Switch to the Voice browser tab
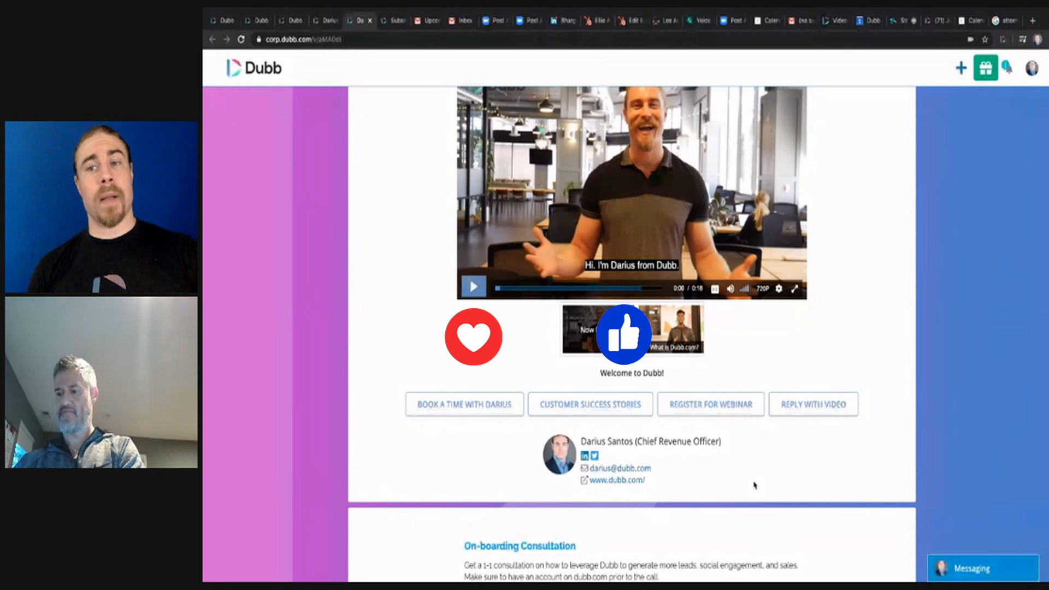The height and width of the screenshot is (590, 1049). (x=699, y=21)
